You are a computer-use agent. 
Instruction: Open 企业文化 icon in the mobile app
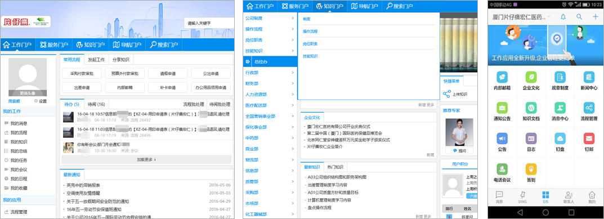pyautogui.click(x=531, y=77)
